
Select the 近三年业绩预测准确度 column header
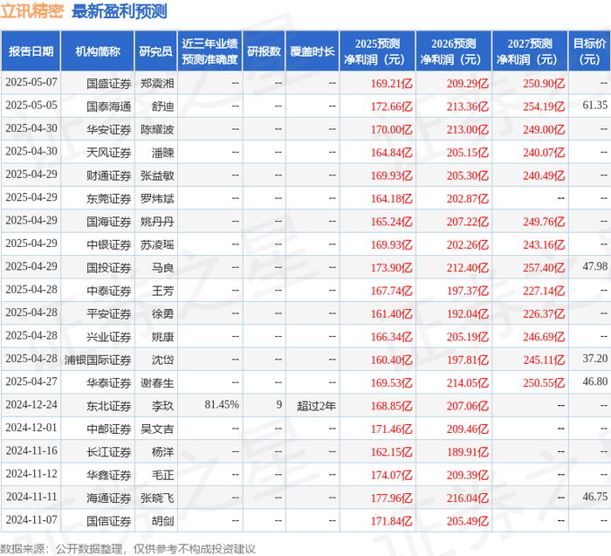209,51
